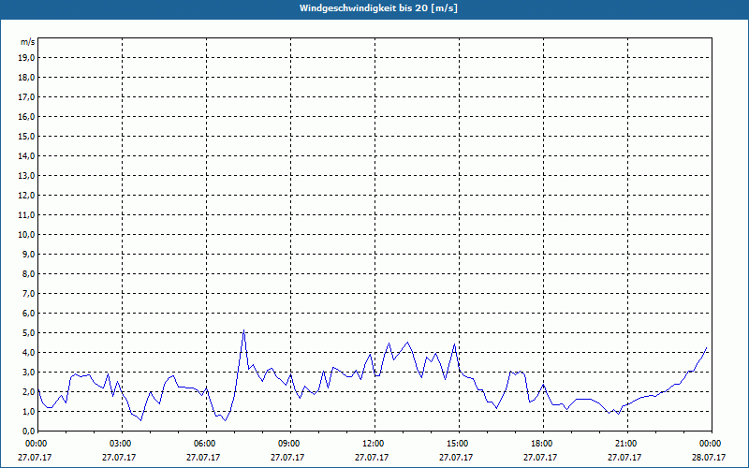Select the '28.07.17' date label

click(709, 458)
